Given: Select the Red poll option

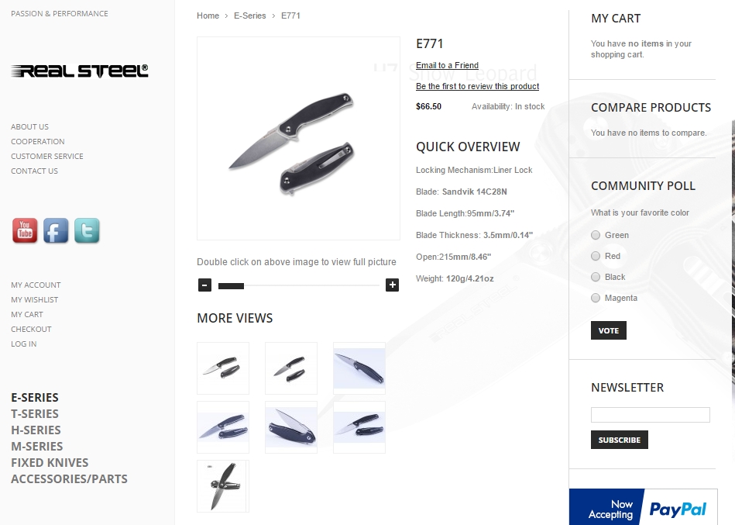Looking at the screenshot, I should (x=596, y=256).
